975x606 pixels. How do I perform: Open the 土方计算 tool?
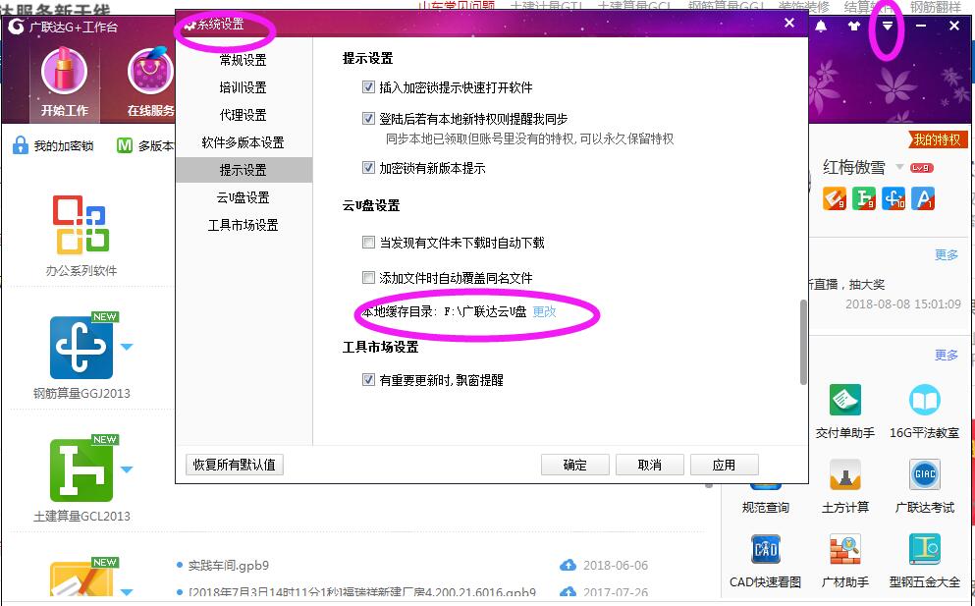844,474
